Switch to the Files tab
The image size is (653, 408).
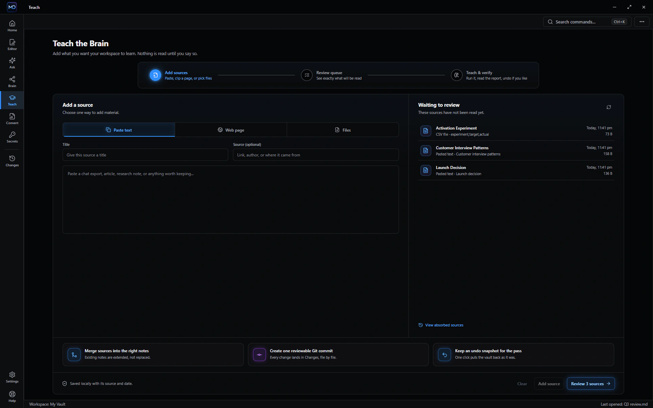(343, 130)
